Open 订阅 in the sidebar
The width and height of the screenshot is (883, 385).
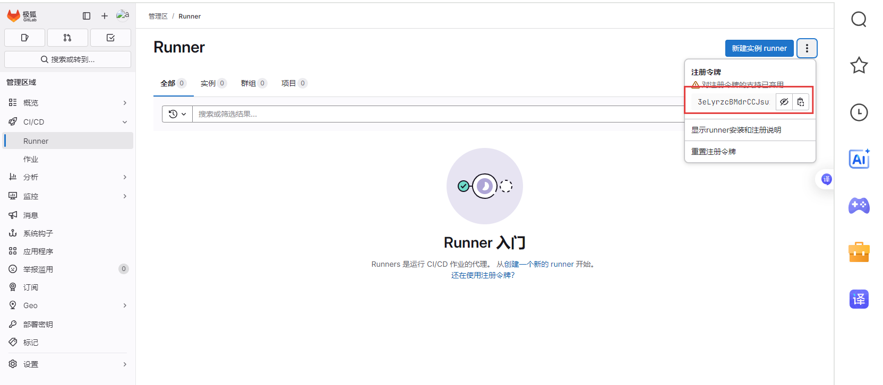[x=67, y=287]
